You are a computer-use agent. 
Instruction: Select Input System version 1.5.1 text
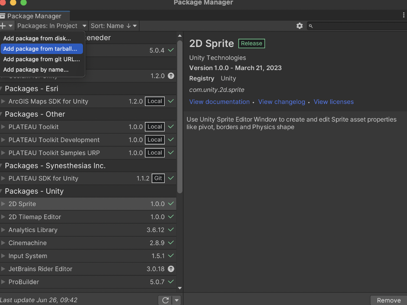coord(158,256)
